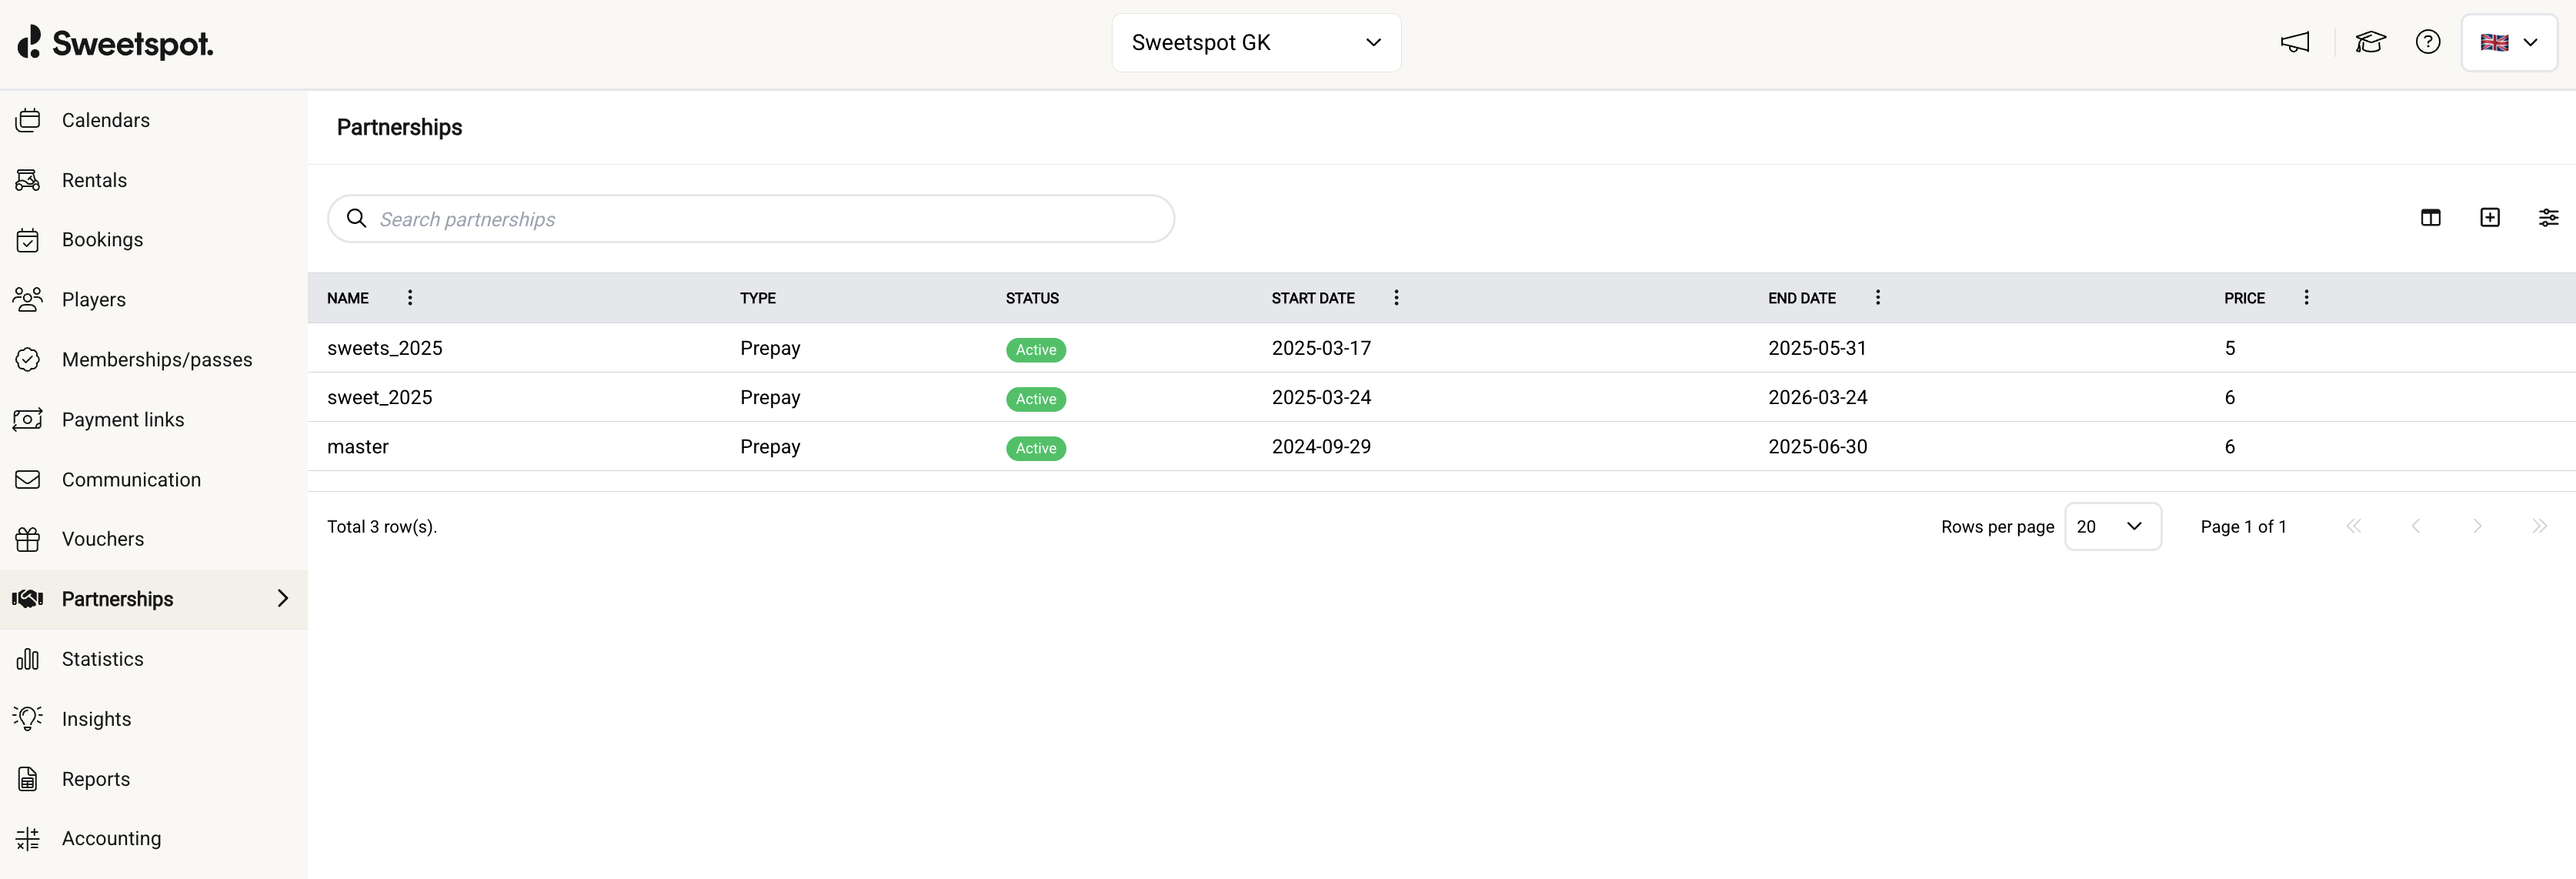Toggle the filters icon near search bar

pyautogui.click(x=2549, y=217)
